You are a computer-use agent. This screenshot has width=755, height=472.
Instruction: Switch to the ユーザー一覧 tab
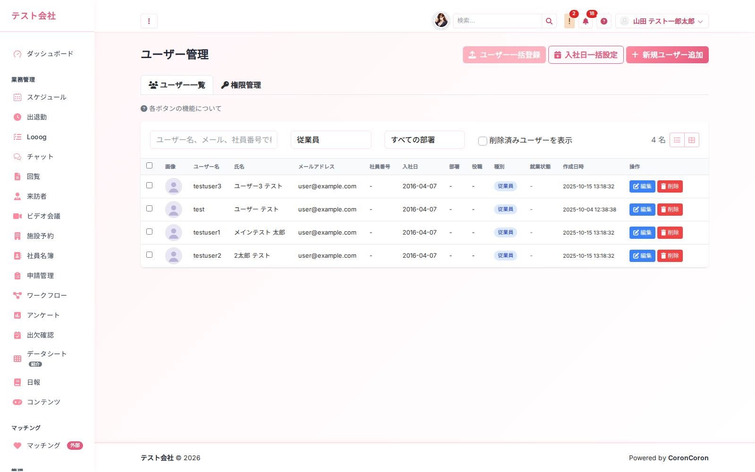[x=177, y=85]
